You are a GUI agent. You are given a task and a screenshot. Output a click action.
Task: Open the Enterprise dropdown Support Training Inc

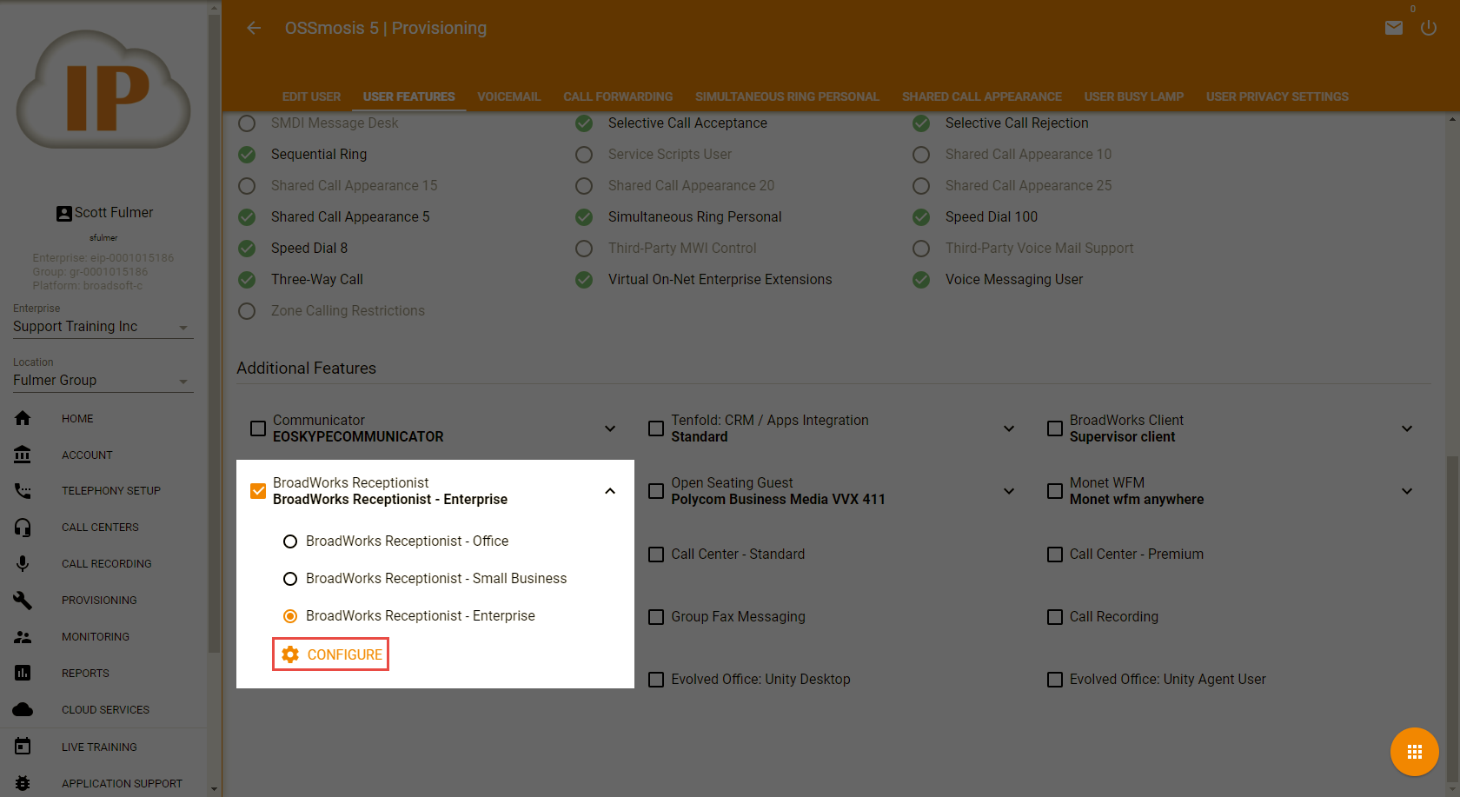(103, 327)
